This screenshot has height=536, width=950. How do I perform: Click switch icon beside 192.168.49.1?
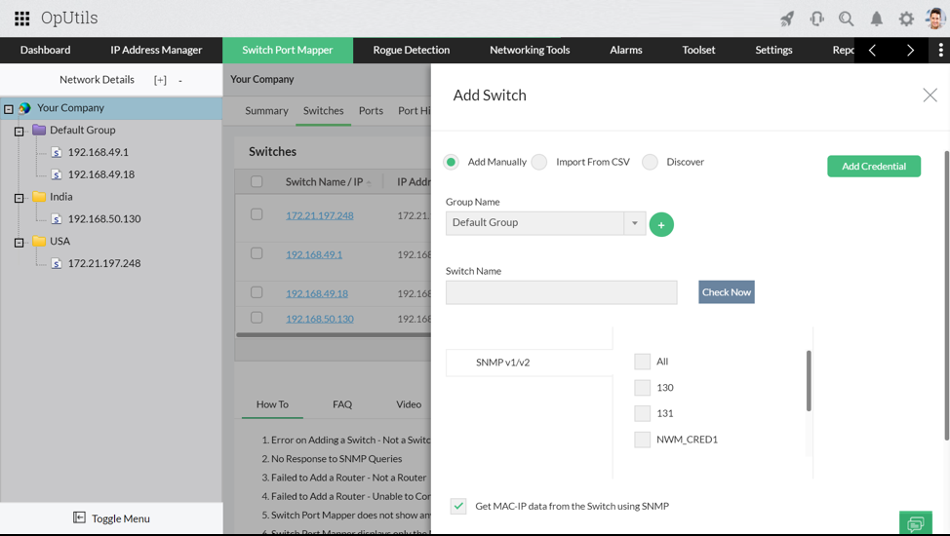tap(57, 153)
